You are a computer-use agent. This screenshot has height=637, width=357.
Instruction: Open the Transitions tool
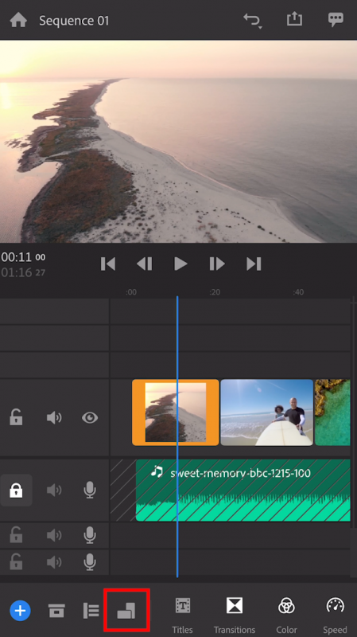click(235, 615)
